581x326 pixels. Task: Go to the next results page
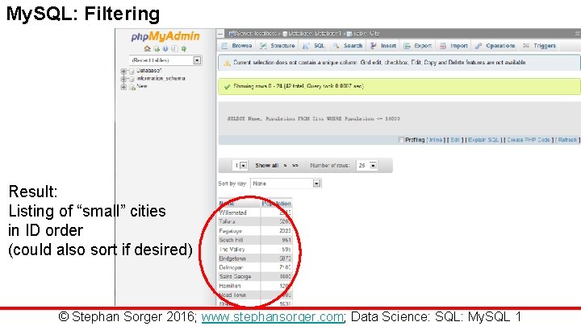pos(285,166)
